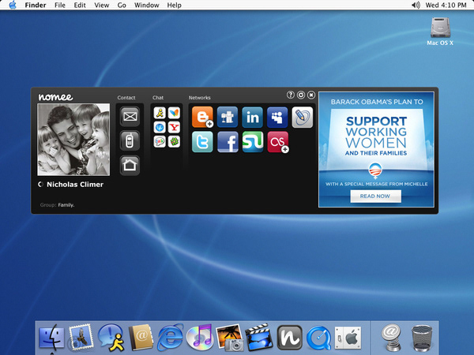The height and width of the screenshot is (355, 474).
Task: Launch Internet Explorer from the dock
Action: (170, 338)
